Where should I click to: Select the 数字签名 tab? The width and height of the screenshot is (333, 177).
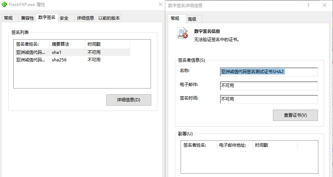pos(47,17)
